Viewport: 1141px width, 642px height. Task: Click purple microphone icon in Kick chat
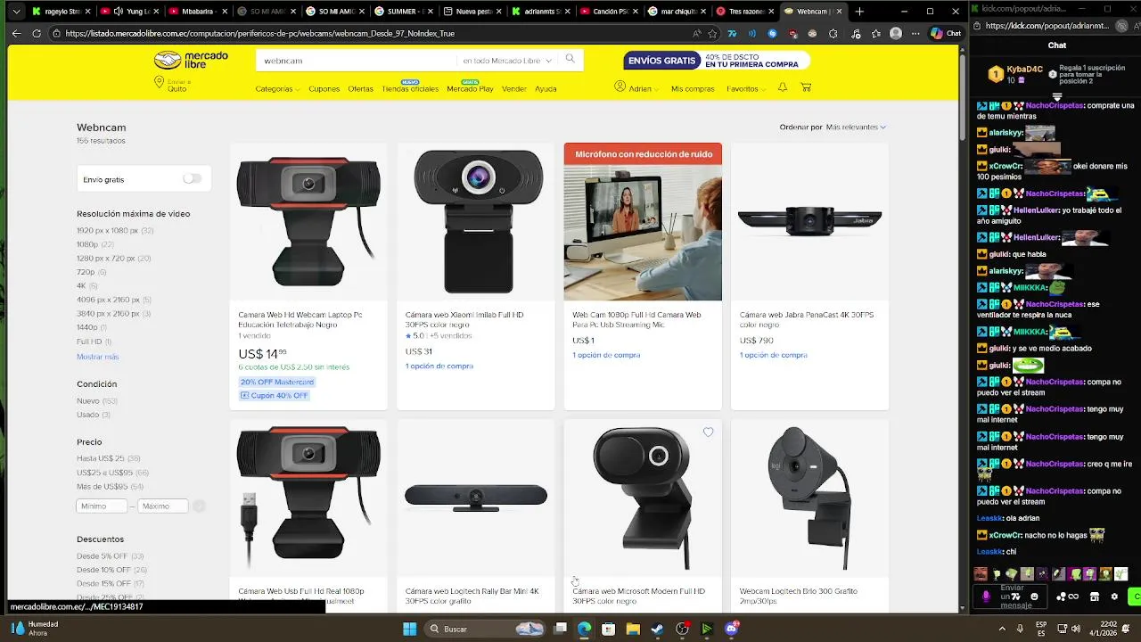(x=987, y=597)
